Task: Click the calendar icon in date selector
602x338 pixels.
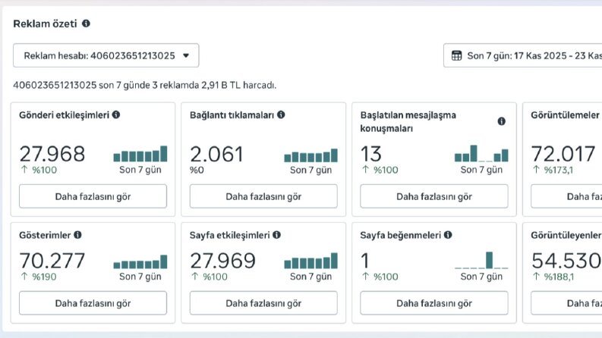Action: point(456,55)
